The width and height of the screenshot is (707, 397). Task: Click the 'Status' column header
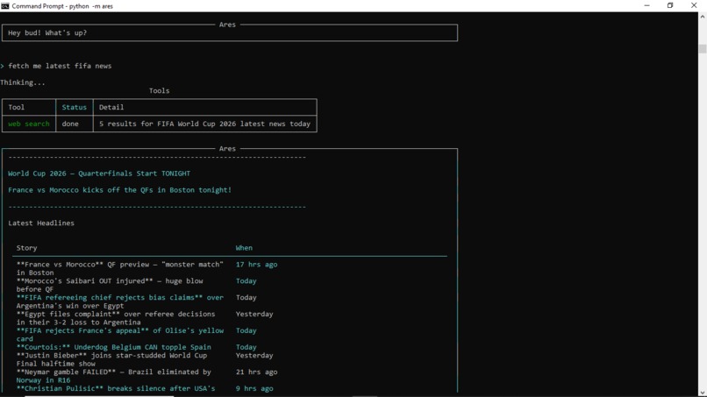[x=74, y=107]
